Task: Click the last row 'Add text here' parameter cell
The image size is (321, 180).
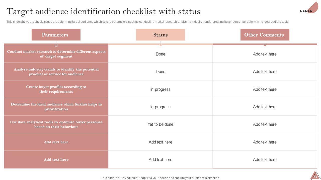Action: click(56, 159)
